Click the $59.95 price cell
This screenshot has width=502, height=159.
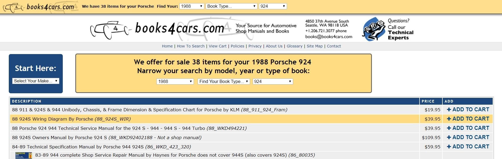(431, 147)
